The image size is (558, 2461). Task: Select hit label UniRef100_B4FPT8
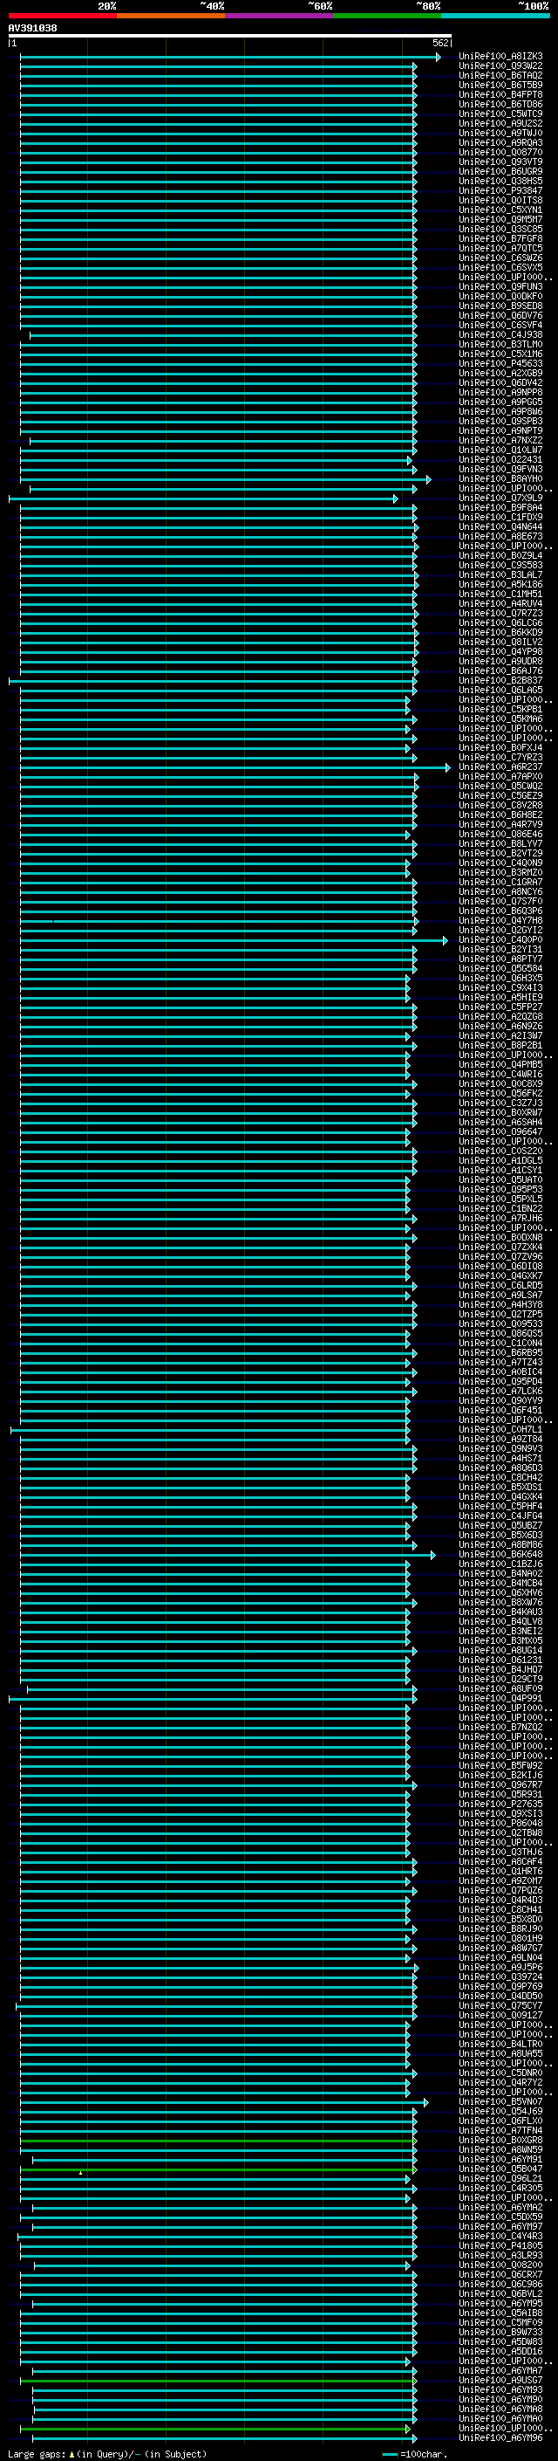pyautogui.click(x=500, y=94)
